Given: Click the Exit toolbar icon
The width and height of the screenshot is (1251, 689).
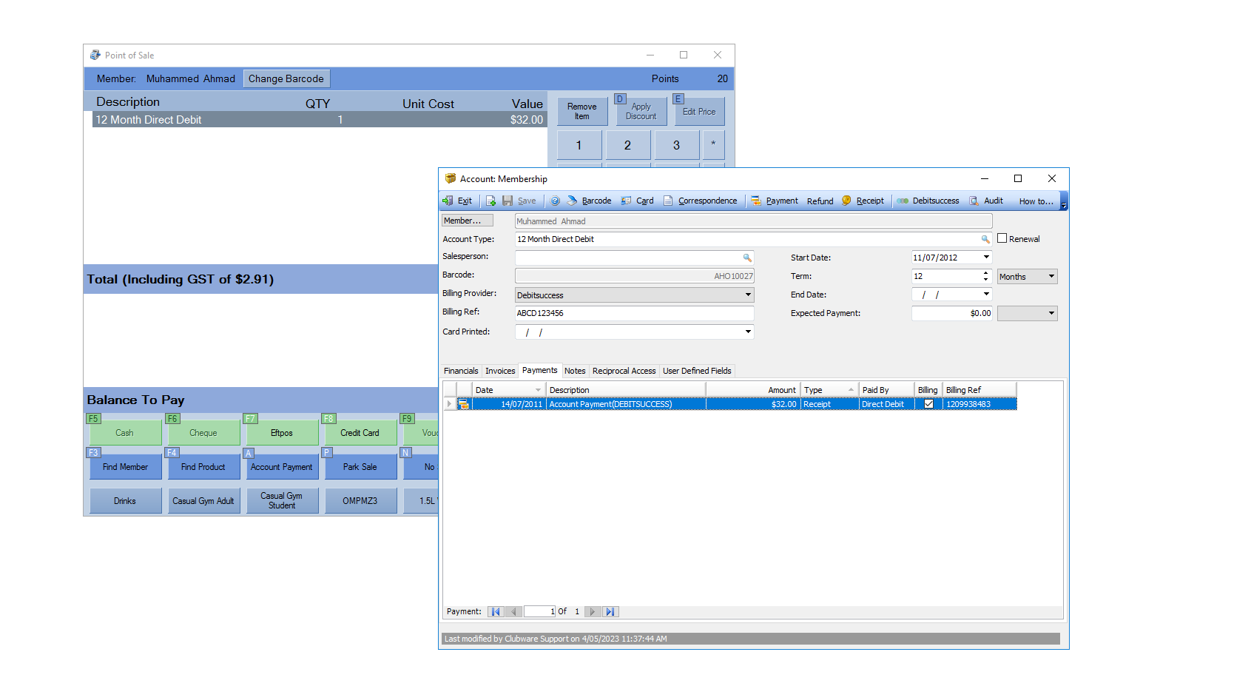Looking at the screenshot, I should [448, 201].
